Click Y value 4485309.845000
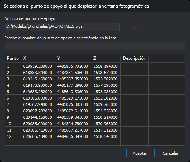This screenshot has width=190, height=162. [x=73, y=117]
